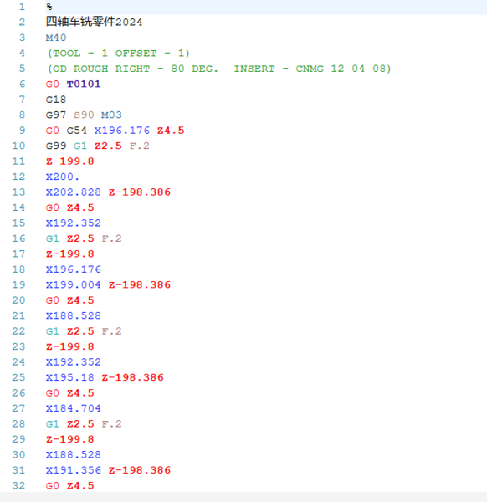Click the M40 code on line 3
487x502 pixels.
coord(56,38)
